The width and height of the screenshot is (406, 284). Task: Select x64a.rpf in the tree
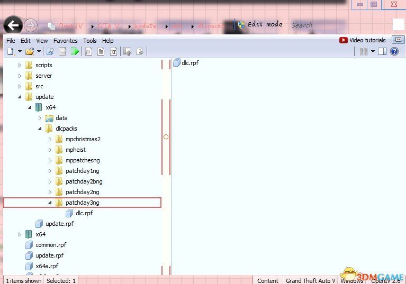coord(47,266)
